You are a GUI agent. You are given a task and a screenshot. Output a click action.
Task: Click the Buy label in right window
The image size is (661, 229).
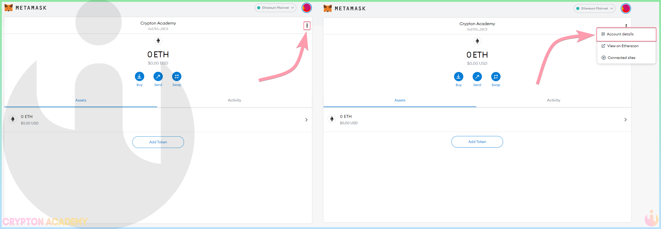pos(459,85)
